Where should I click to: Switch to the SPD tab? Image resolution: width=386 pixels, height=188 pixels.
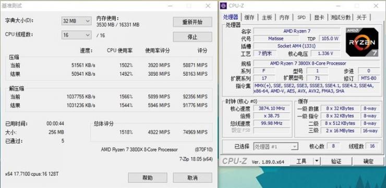pos(301,18)
